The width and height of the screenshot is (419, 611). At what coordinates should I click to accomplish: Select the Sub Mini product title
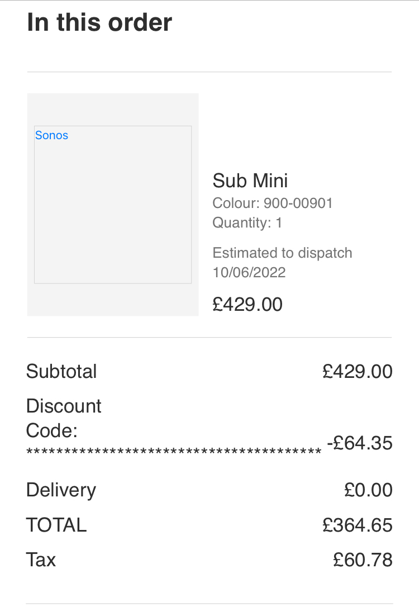(250, 181)
